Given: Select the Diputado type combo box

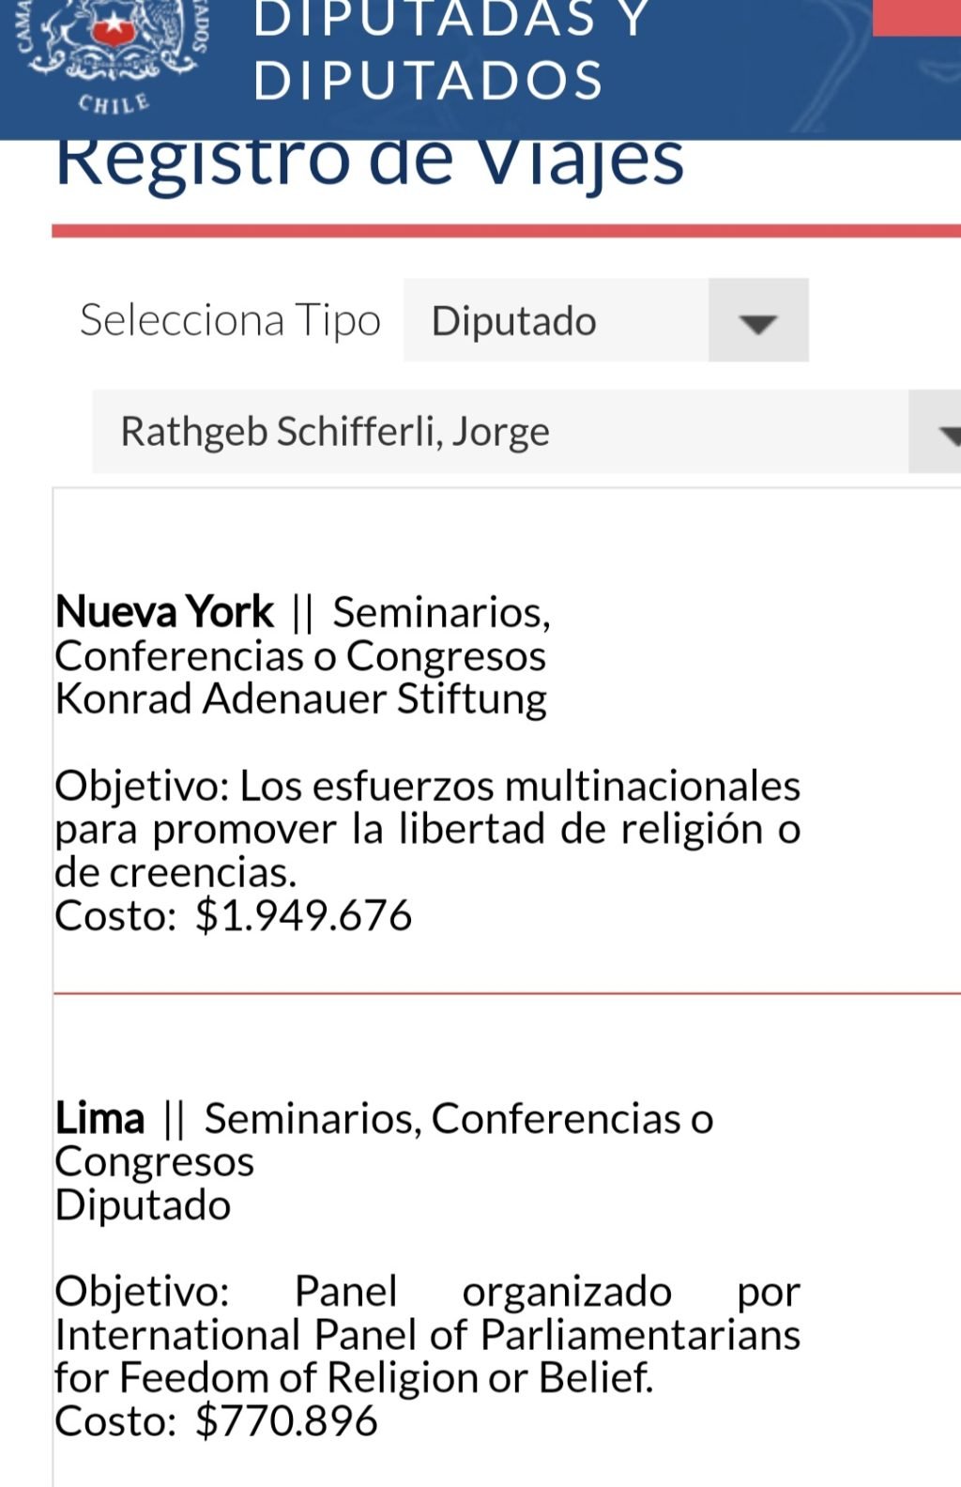Looking at the screenshot, I should [x=606, y=320].
